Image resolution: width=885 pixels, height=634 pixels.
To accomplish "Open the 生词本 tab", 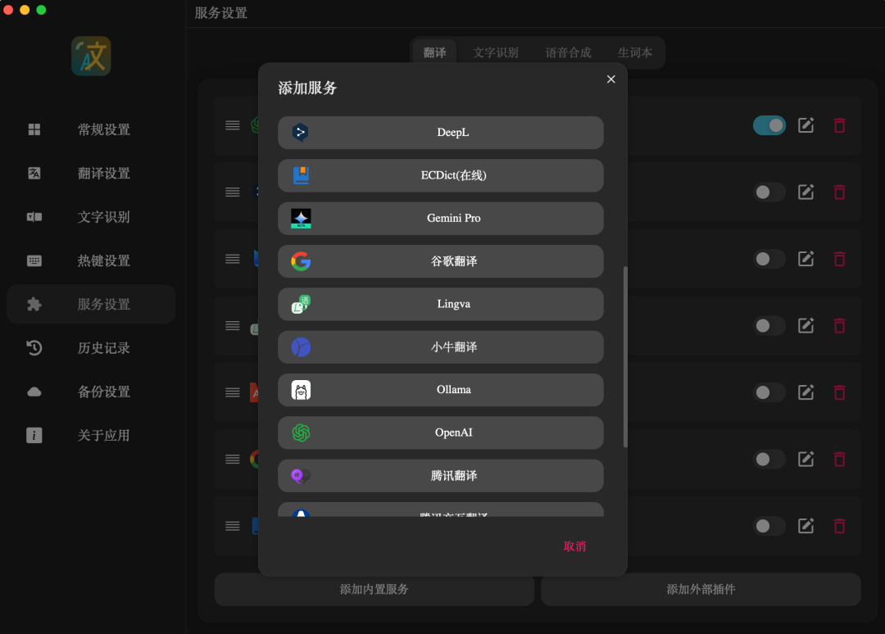I will coord(635,52).
